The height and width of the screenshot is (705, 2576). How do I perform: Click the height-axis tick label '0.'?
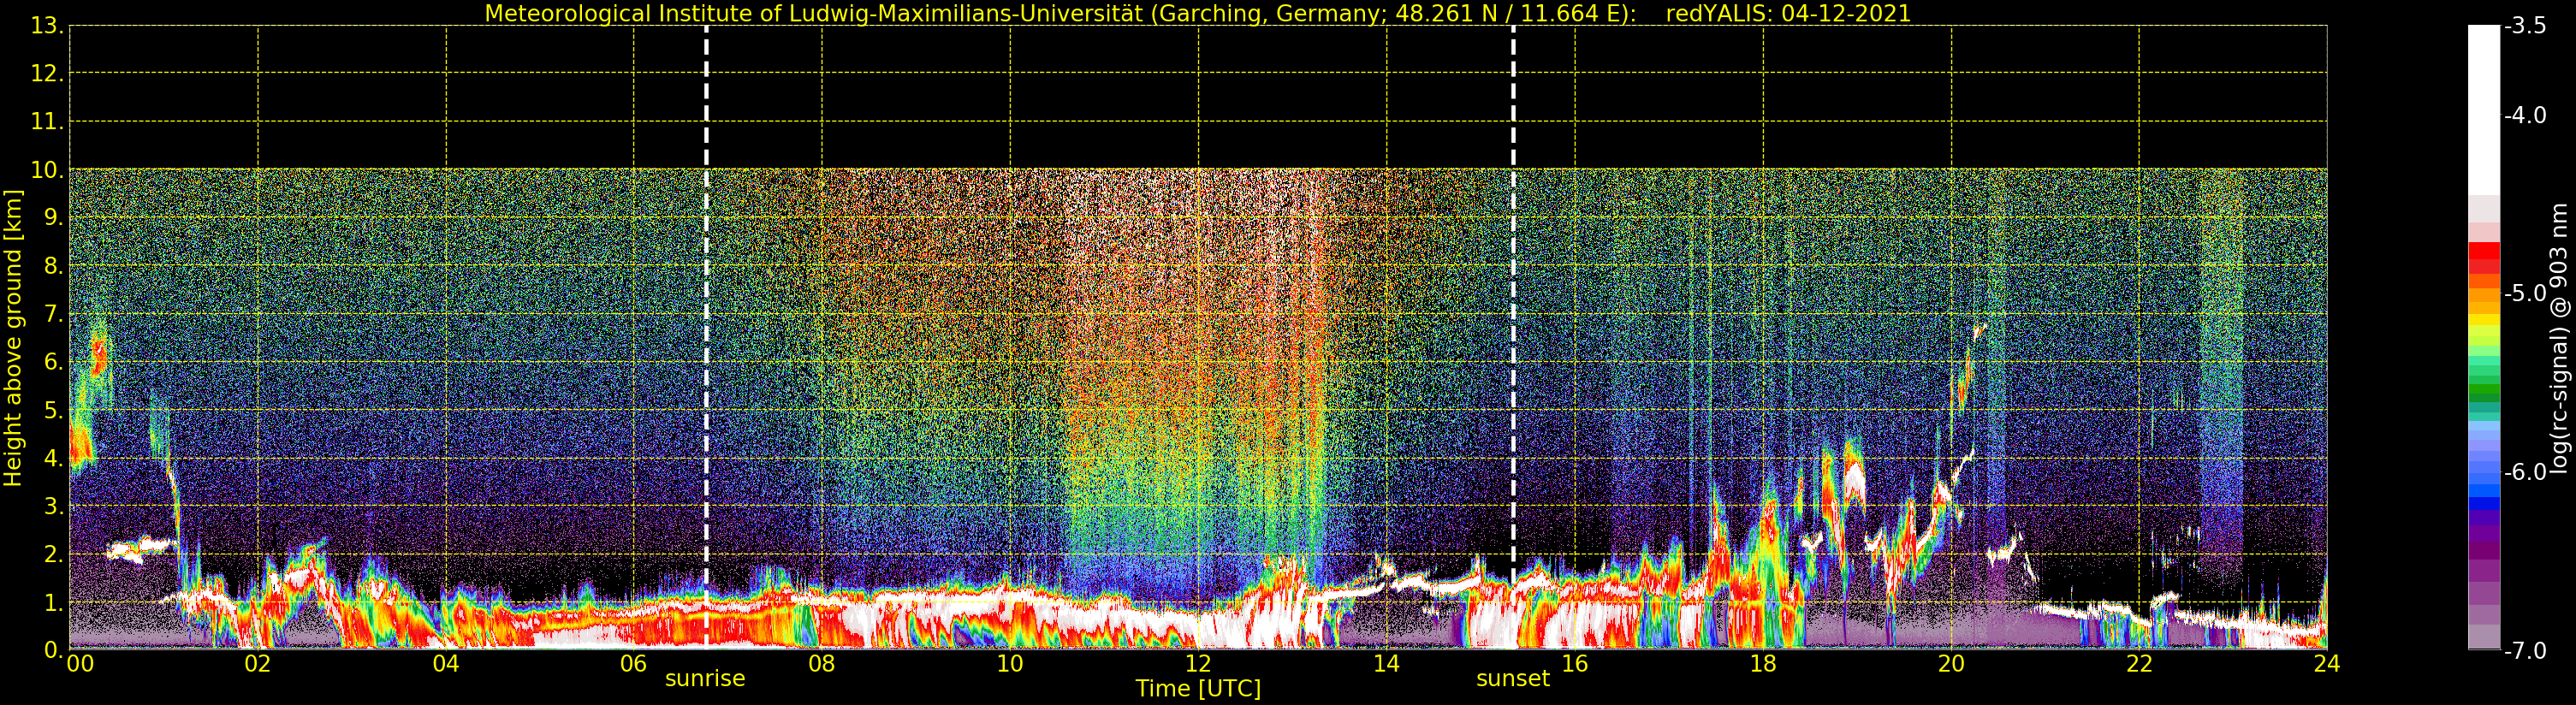(54, 650)
